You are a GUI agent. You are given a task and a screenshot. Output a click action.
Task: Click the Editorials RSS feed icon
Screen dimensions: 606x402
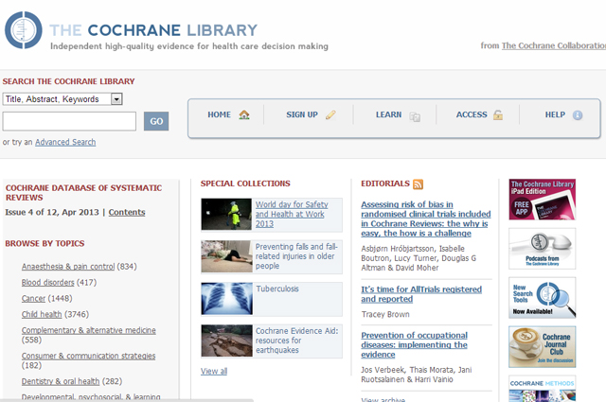[419, 184]
